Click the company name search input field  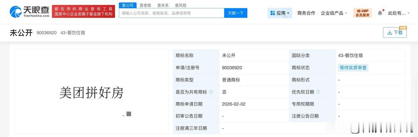[x=171, y=13]
